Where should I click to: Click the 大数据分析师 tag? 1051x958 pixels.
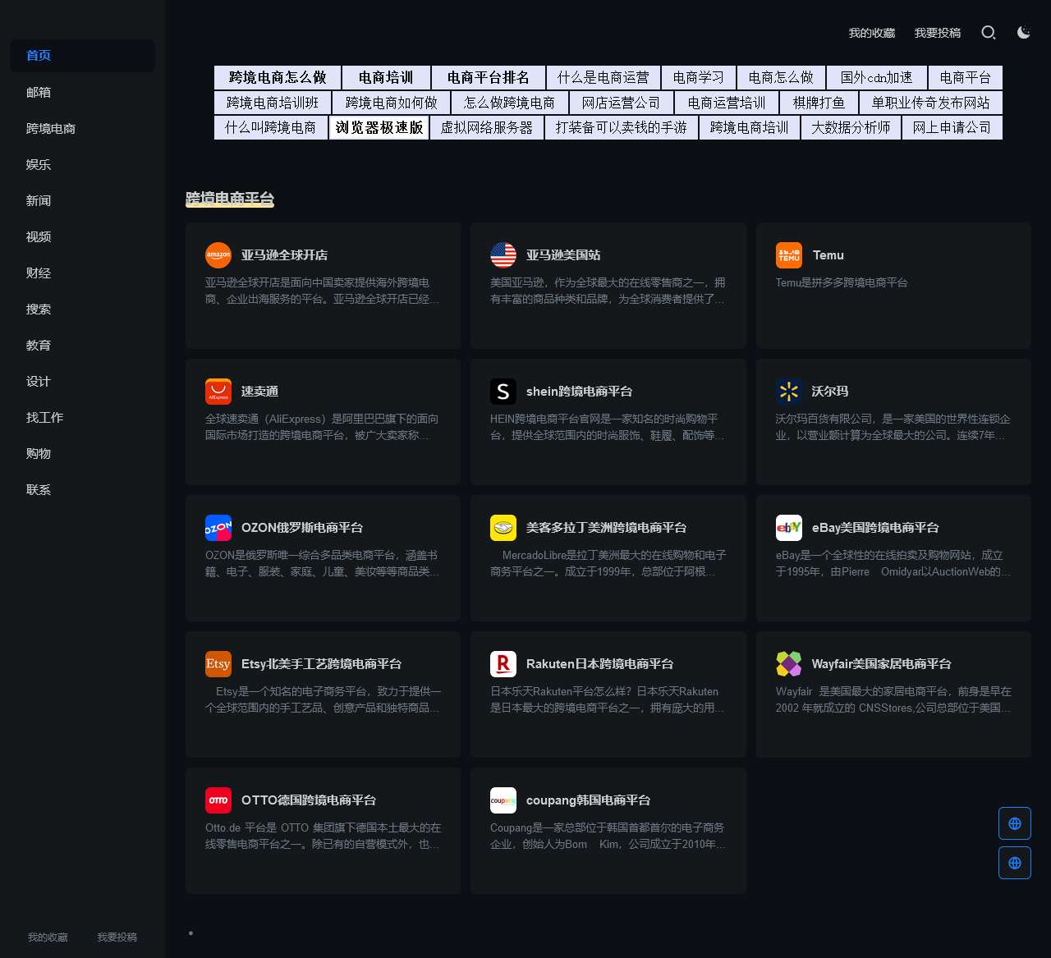click(x=851, y=128)
